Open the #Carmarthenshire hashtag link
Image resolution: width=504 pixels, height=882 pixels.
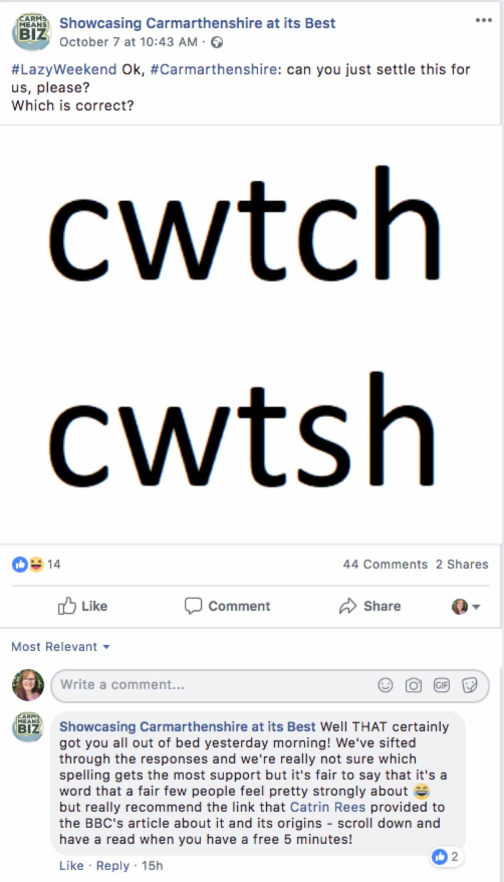214,69
